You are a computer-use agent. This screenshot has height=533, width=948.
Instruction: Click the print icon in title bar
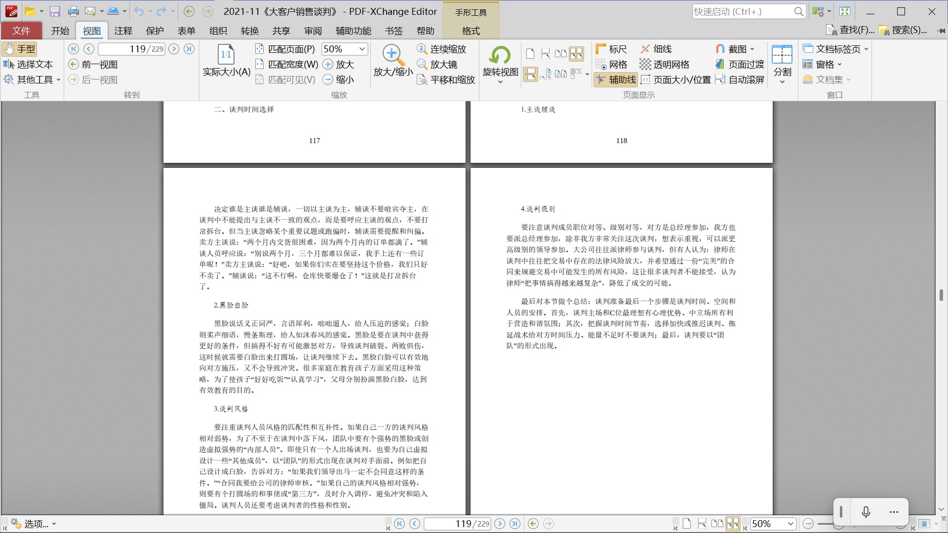click(x=73, y=11)
